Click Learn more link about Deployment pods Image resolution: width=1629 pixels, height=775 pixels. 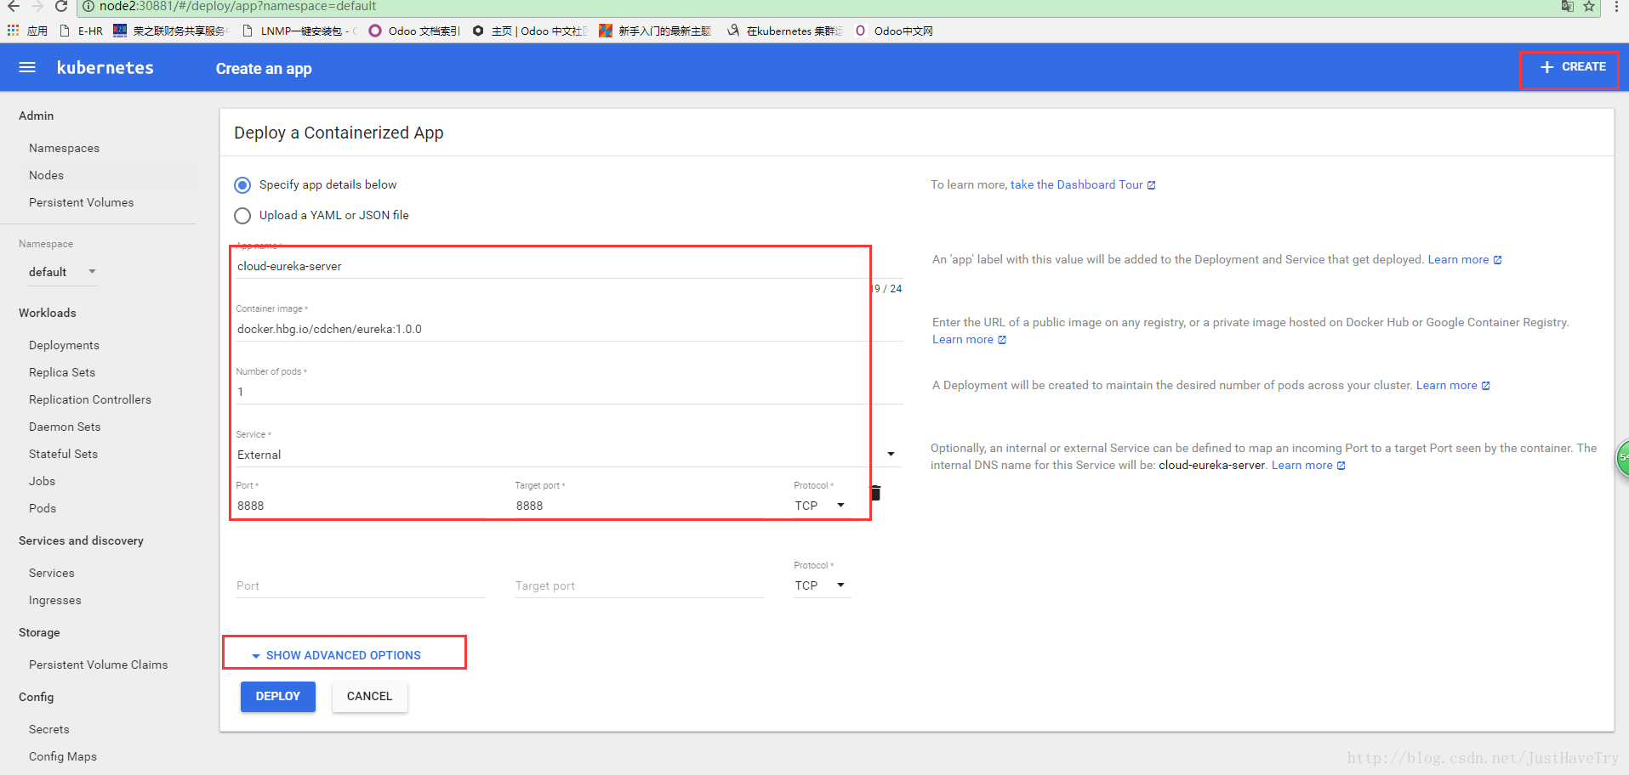click(1446, 385)
